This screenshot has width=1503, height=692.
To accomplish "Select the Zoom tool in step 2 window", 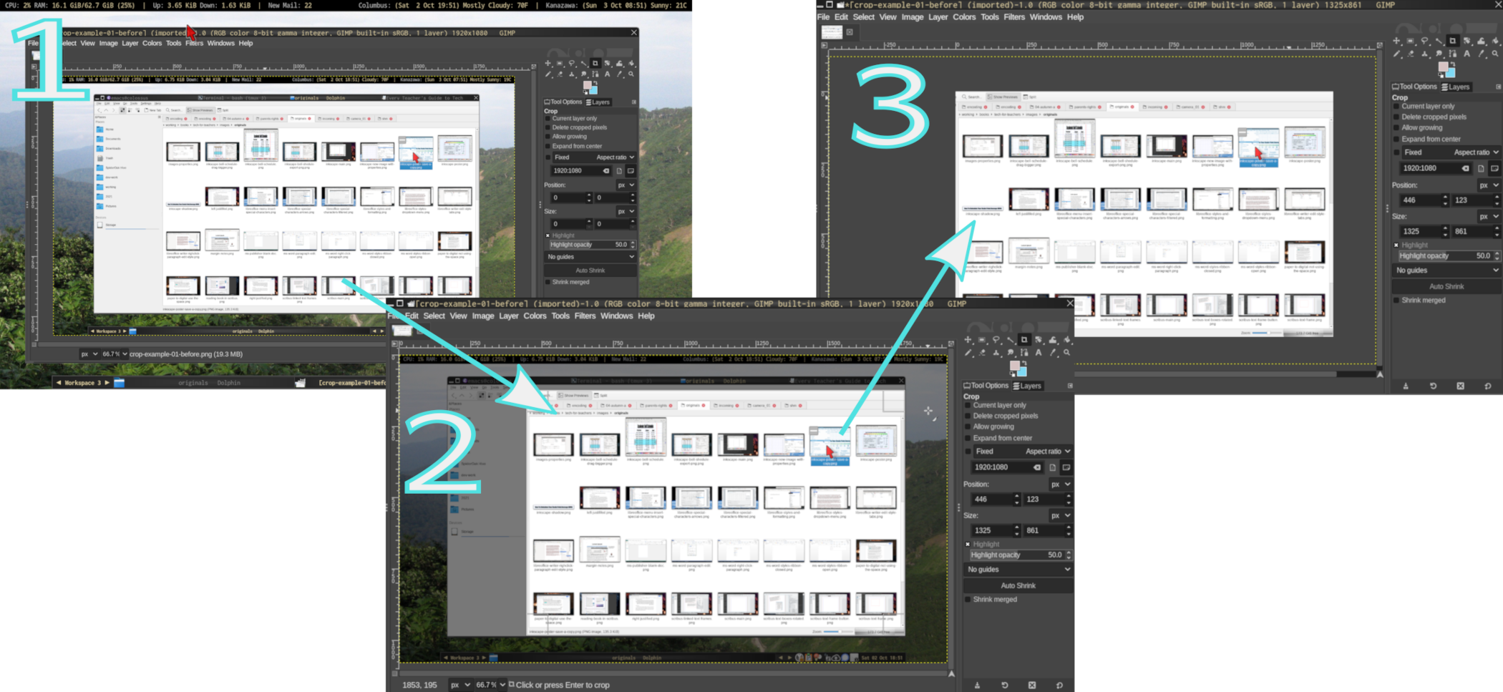I will pos(1066,353).
